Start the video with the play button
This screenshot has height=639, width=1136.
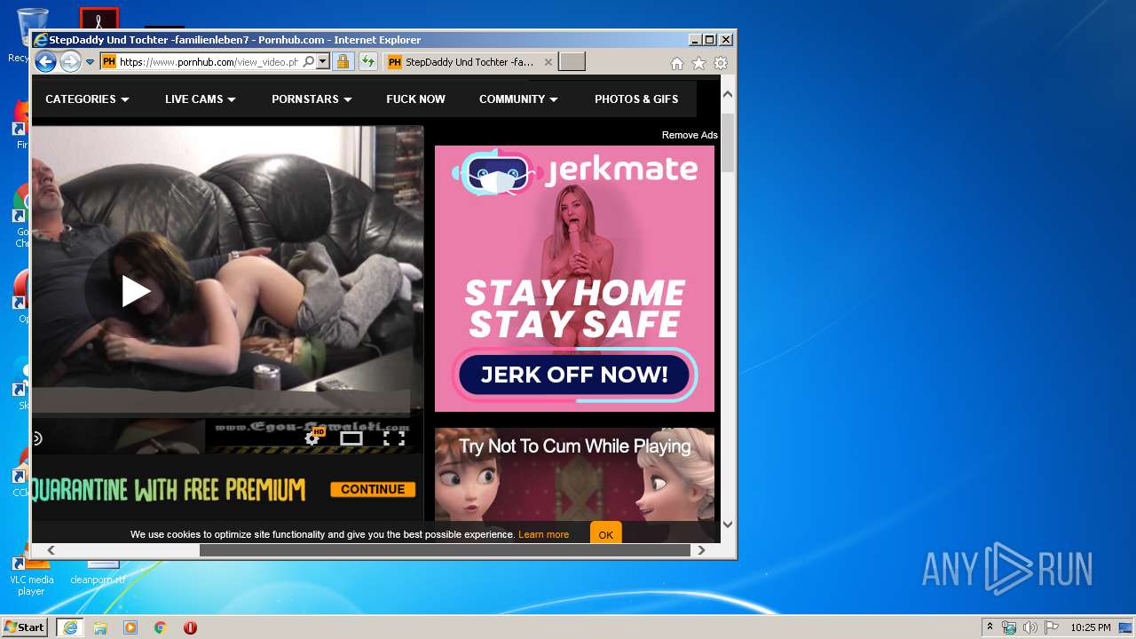[135, 290]
